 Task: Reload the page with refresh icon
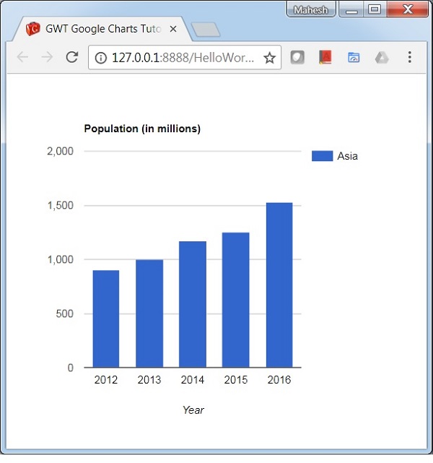tap(71, 58)
